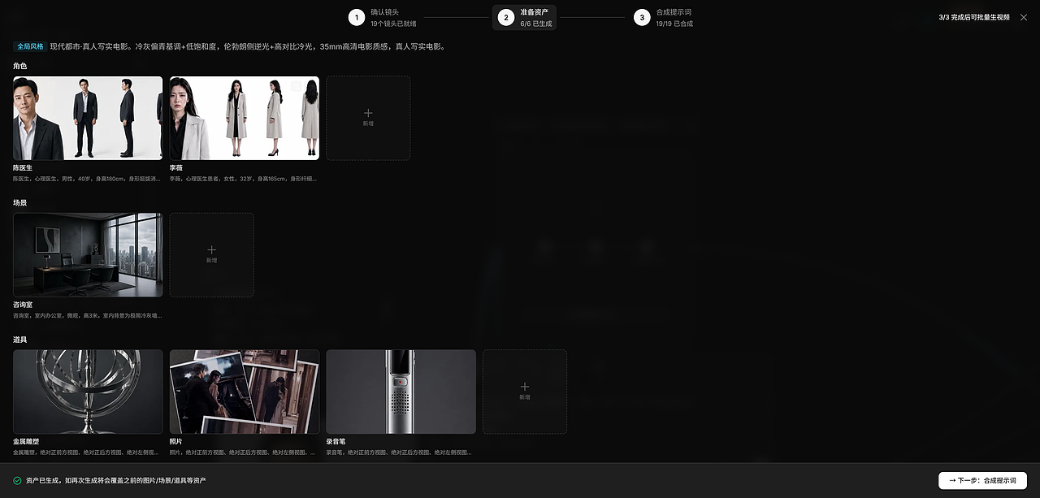Click the 金属雕塑 name label

(26, 441)
